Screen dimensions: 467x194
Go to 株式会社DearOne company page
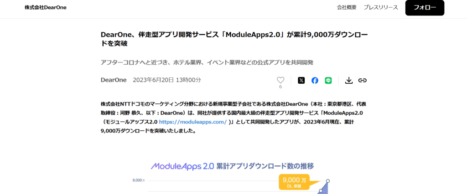tap(46, 8)
